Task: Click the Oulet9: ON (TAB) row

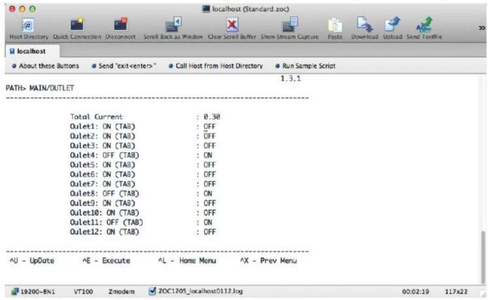Action: coord(102,203)
